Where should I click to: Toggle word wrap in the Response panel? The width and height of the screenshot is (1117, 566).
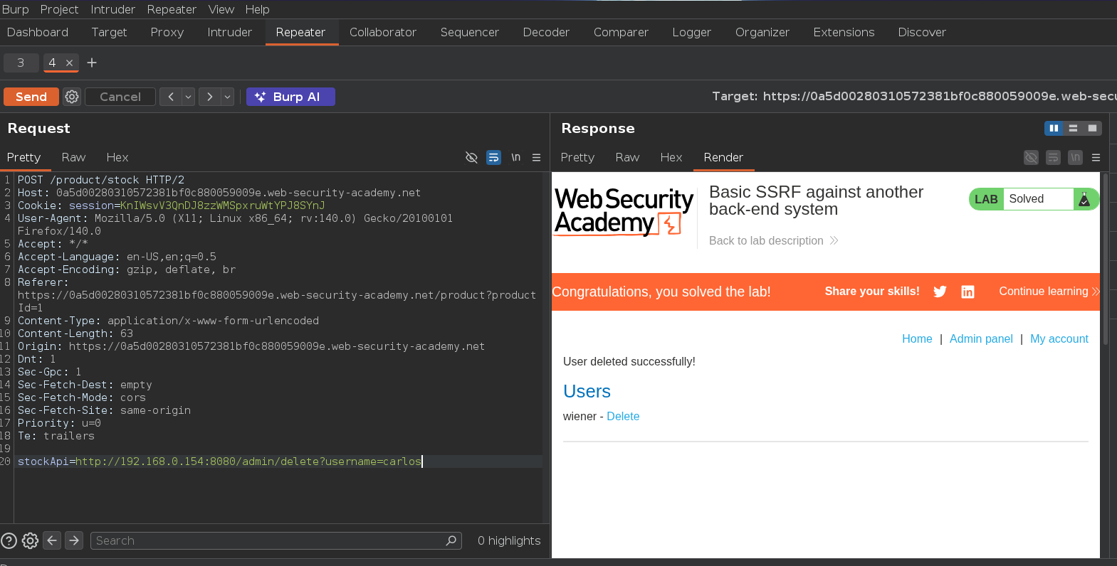tap(1053, 157)
